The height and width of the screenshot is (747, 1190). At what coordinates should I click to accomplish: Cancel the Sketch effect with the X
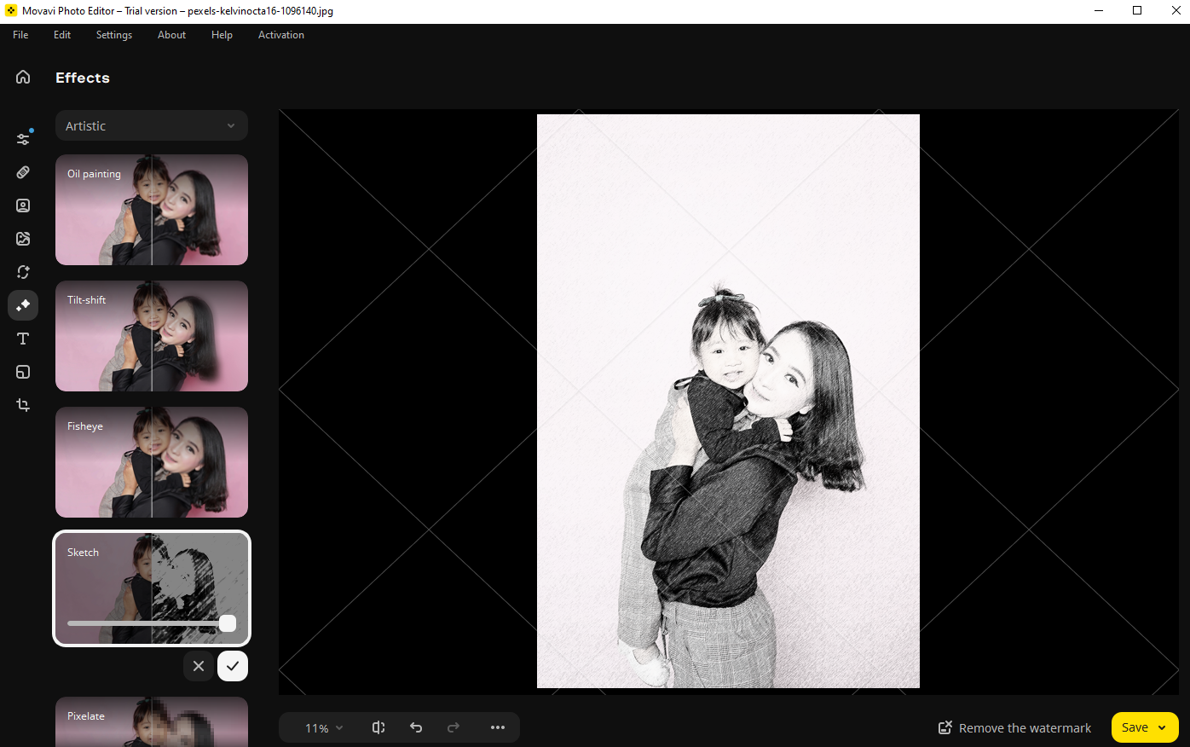[199, 666]
